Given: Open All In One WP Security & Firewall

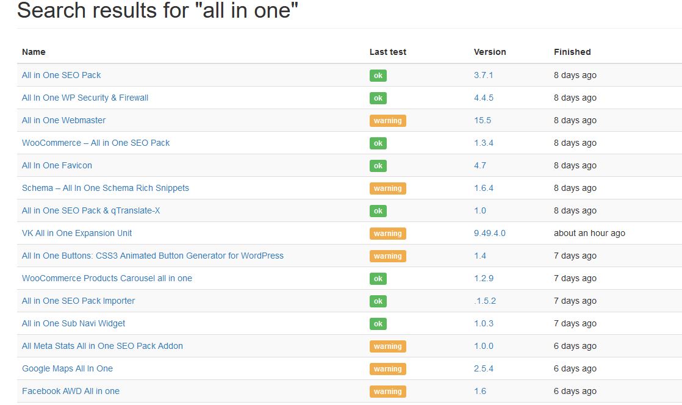Looking at the screenshot, I should coord(85,98).
